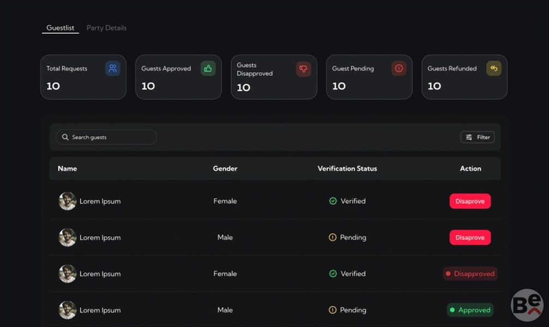549x327 pixels.
Task: Click the orange Pending icon in second row
Action: pyautogui.click(x=333, y=238)
